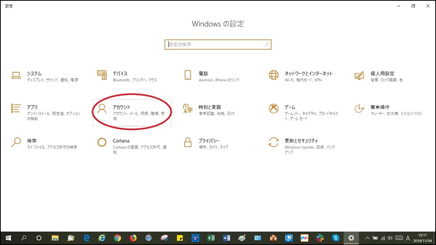Click the battery icon in system tray

tap(375, 238)
